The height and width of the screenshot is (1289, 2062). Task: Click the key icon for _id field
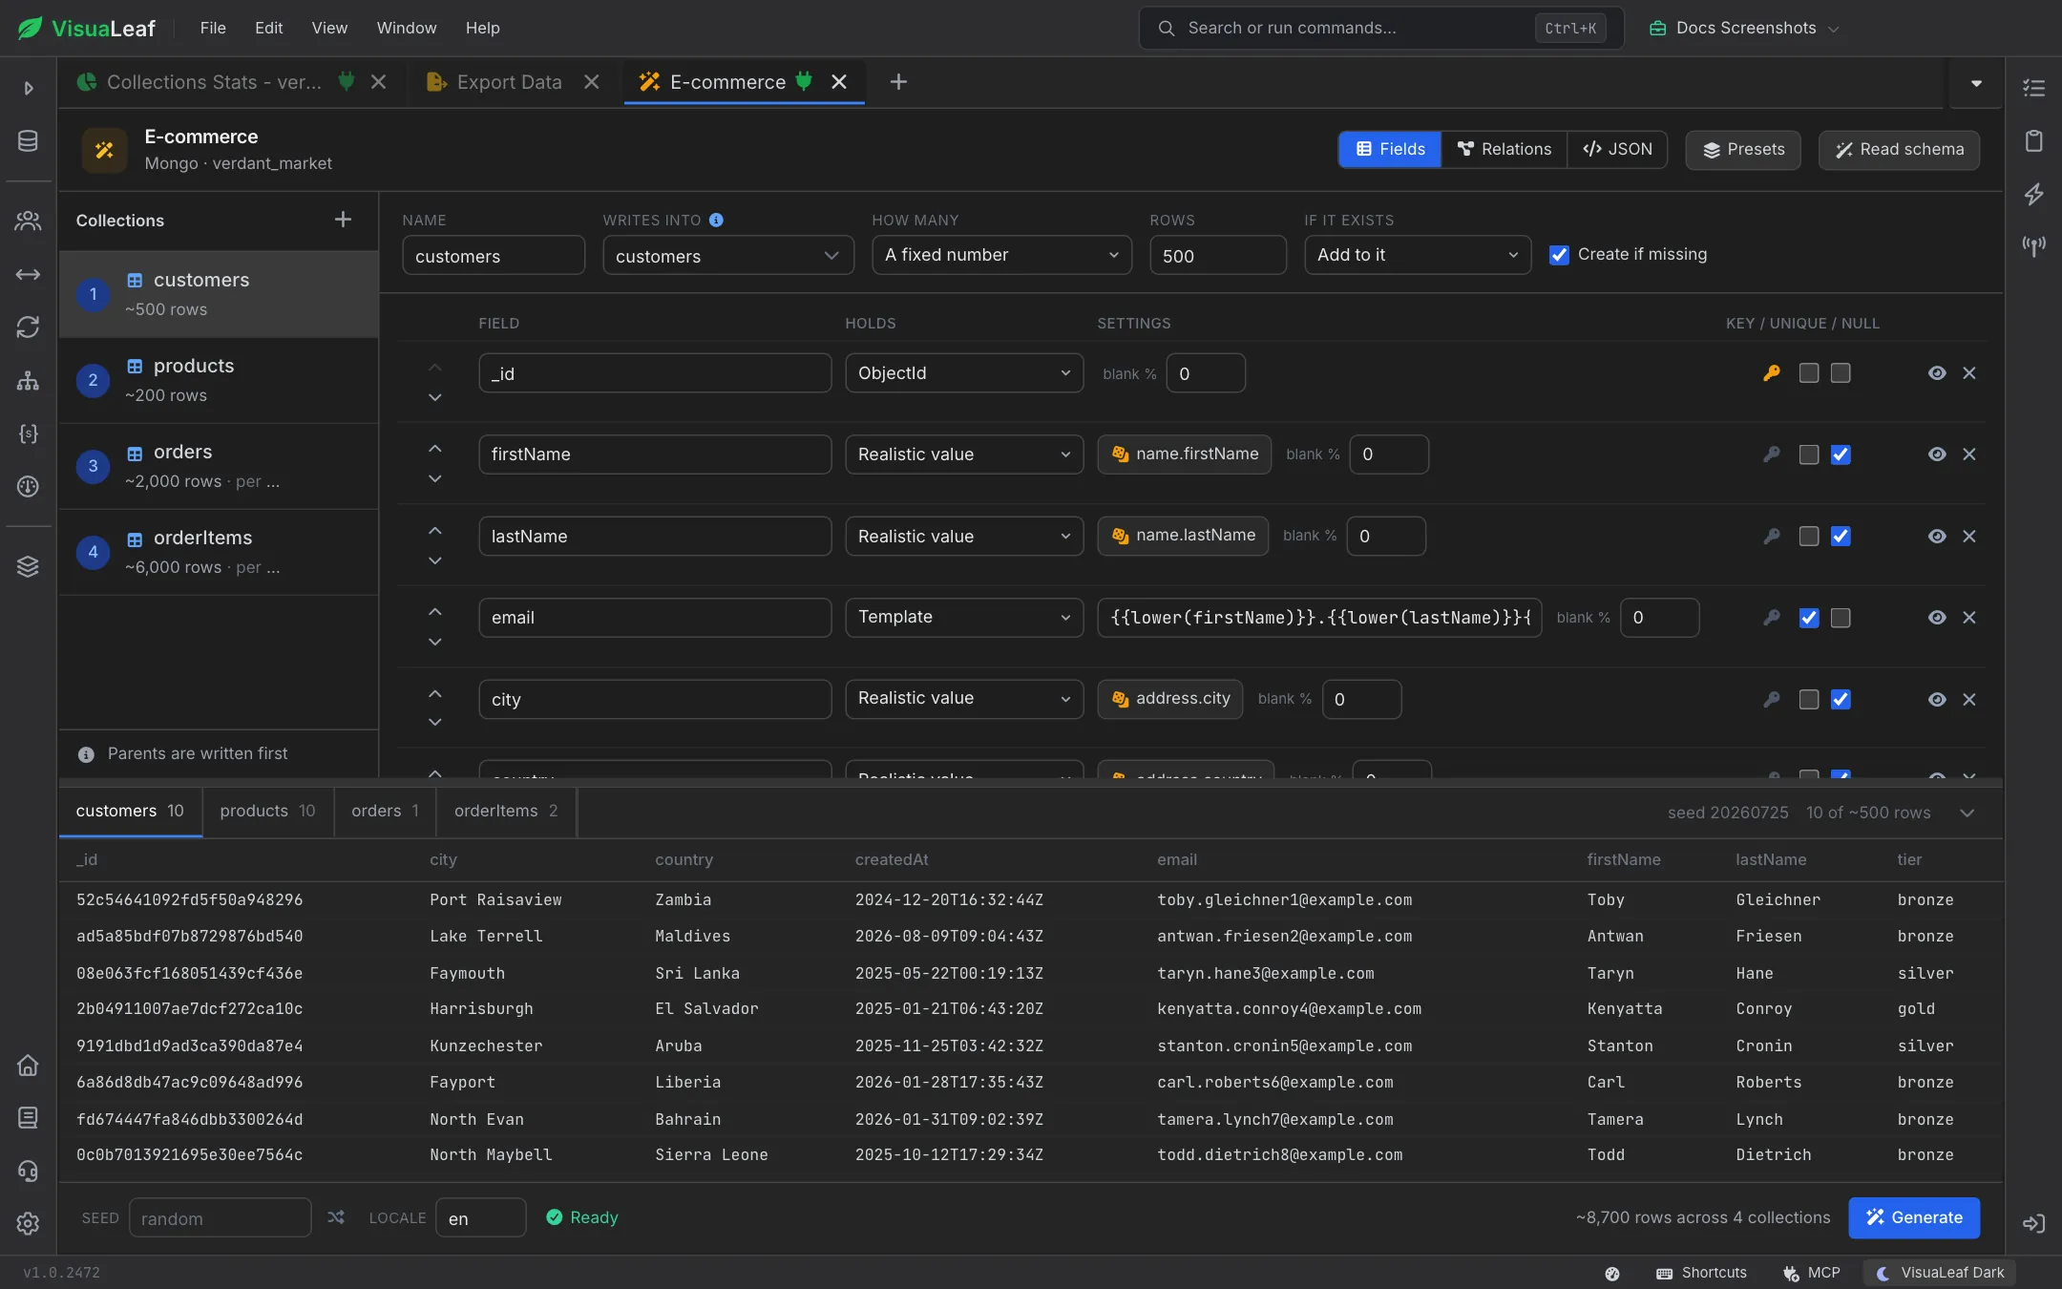click(1772, 373)
